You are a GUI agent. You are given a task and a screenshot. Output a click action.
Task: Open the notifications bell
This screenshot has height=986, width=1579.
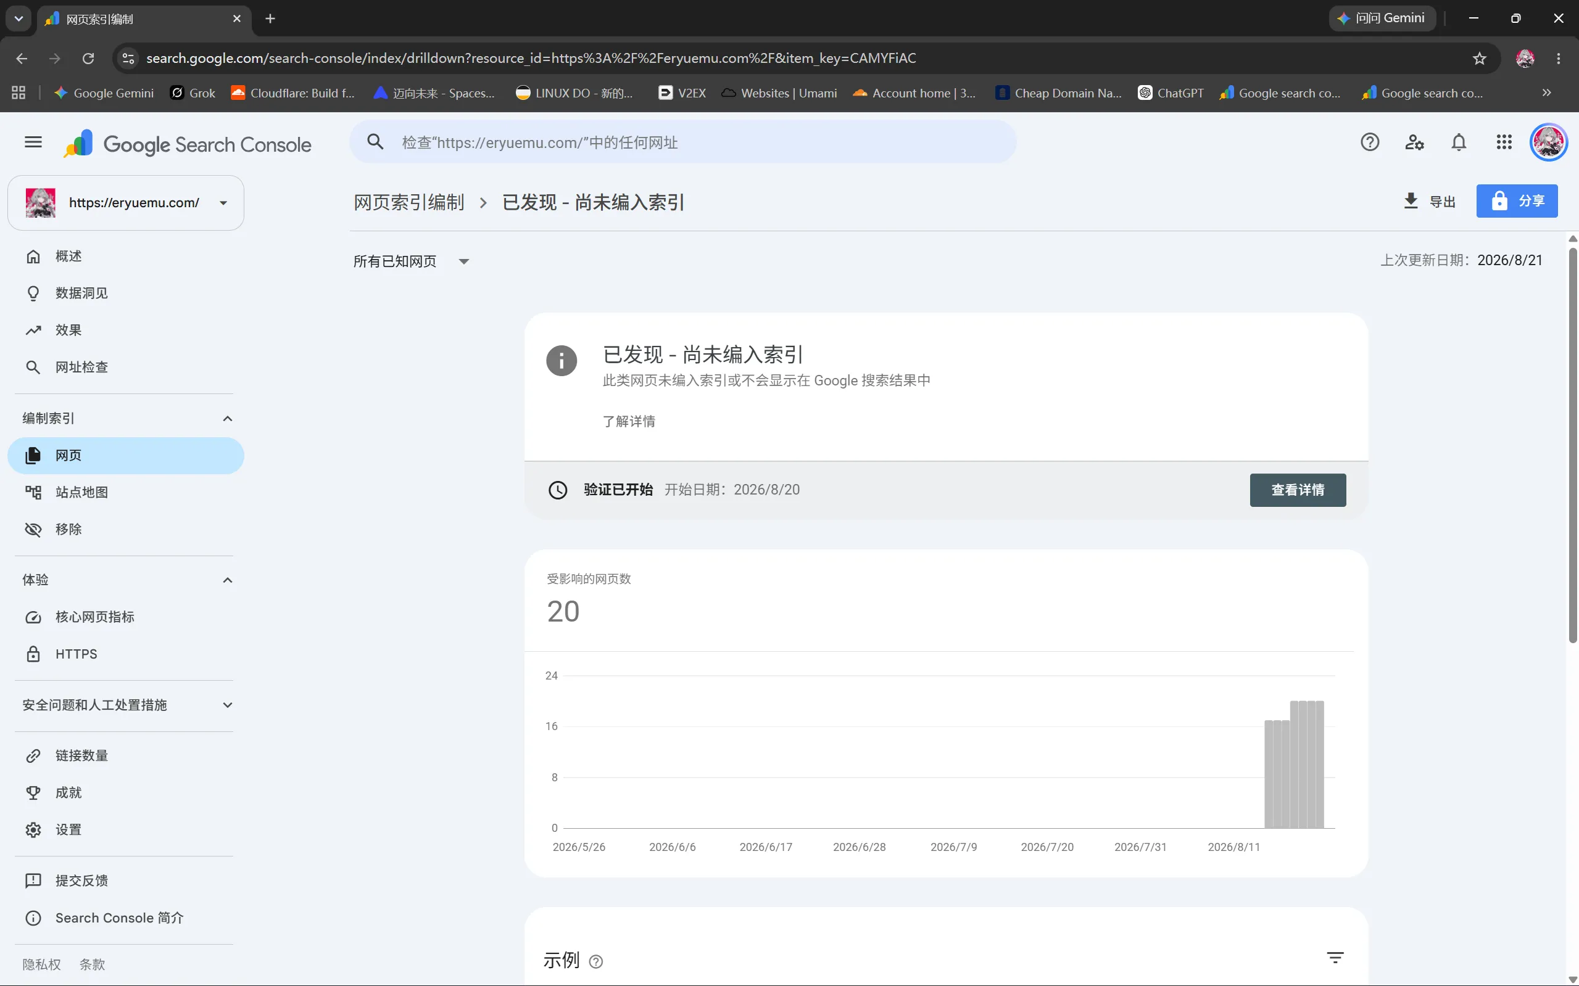click(1458, 142)
